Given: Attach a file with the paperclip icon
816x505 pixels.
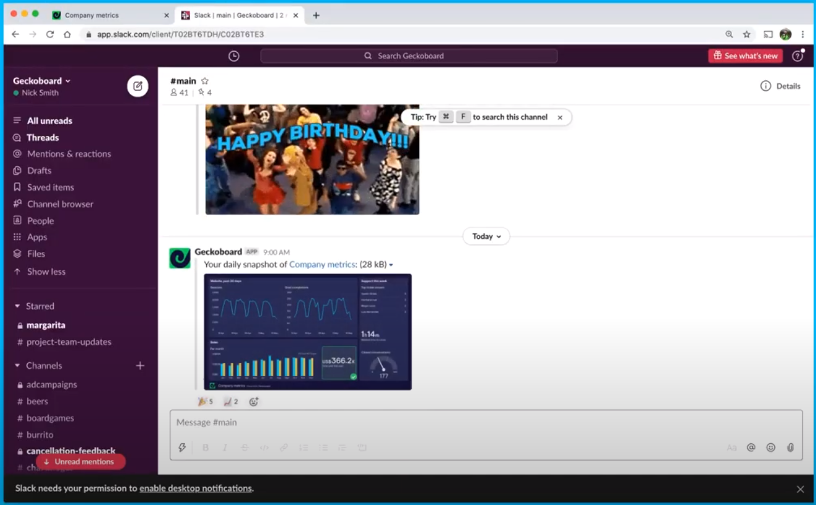Looking at the screenshot, I should [791, 447].
